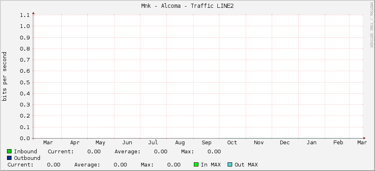Click the bright green In MAX swatch
Screen dimensions: 375x171
coord(196,164)
